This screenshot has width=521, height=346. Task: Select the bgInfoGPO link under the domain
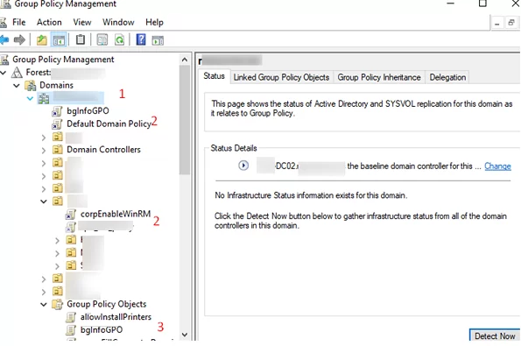pos(88,111)
